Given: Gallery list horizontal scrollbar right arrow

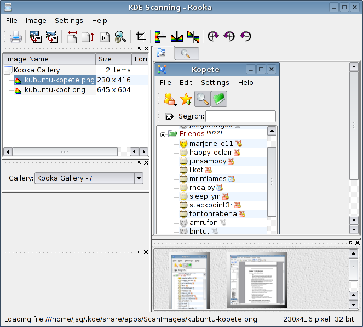Looking at the screenshot, I should click(x=144, y=152).
